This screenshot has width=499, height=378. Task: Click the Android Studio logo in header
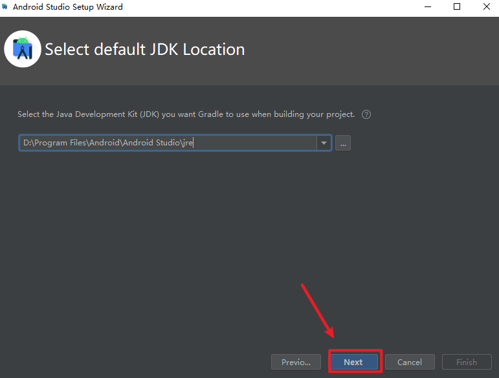tap(23, 49)
